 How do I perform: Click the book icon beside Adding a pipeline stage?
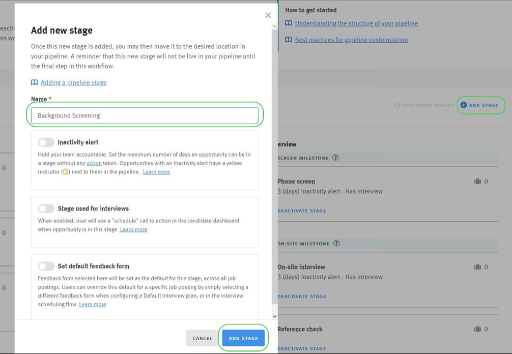[34, 82]
